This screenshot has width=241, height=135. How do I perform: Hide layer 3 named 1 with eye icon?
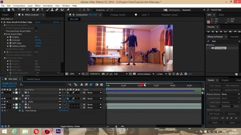coord(2,105)
